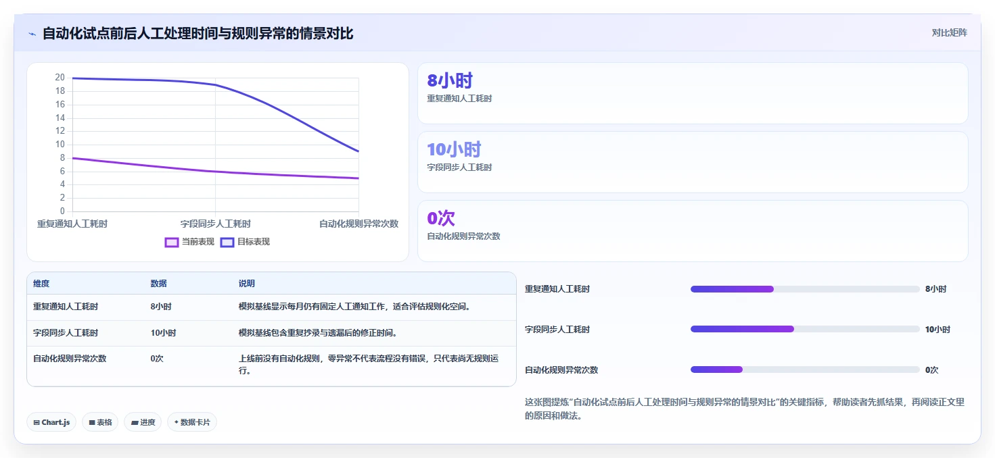Click the 8小时 value beside progress bar
995x458 pixels.
[x=935, y=289]
